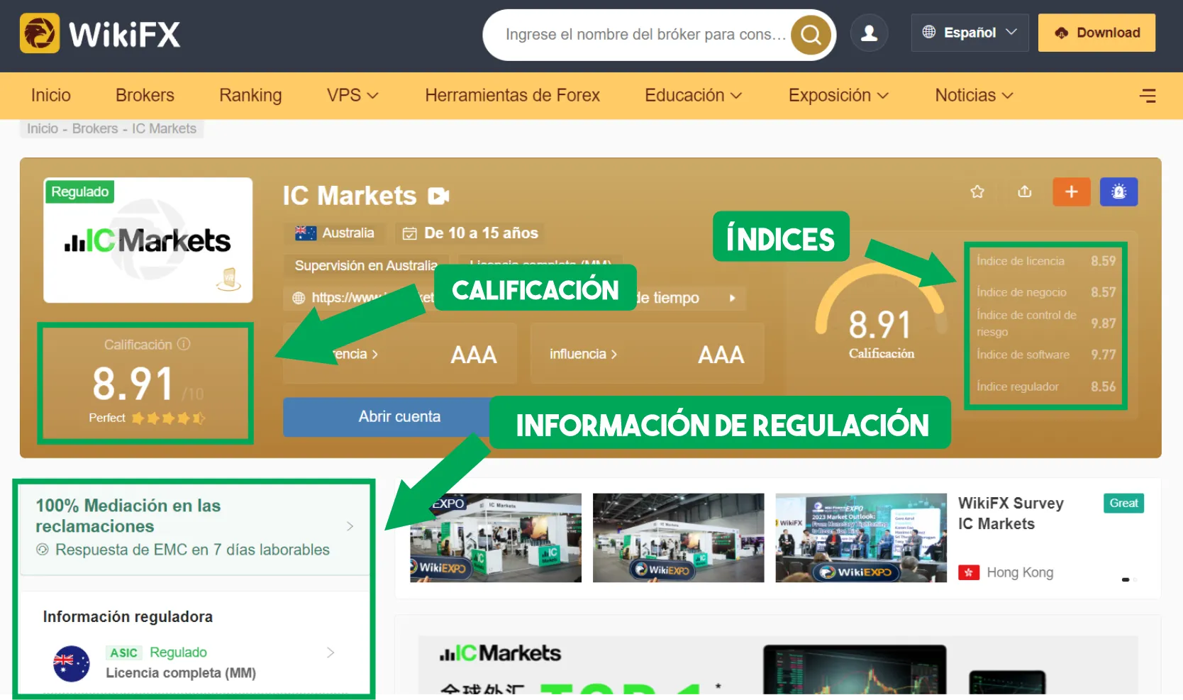Click Licencia completa (MM) text
Screen dimensions: 1183x700
181,672
